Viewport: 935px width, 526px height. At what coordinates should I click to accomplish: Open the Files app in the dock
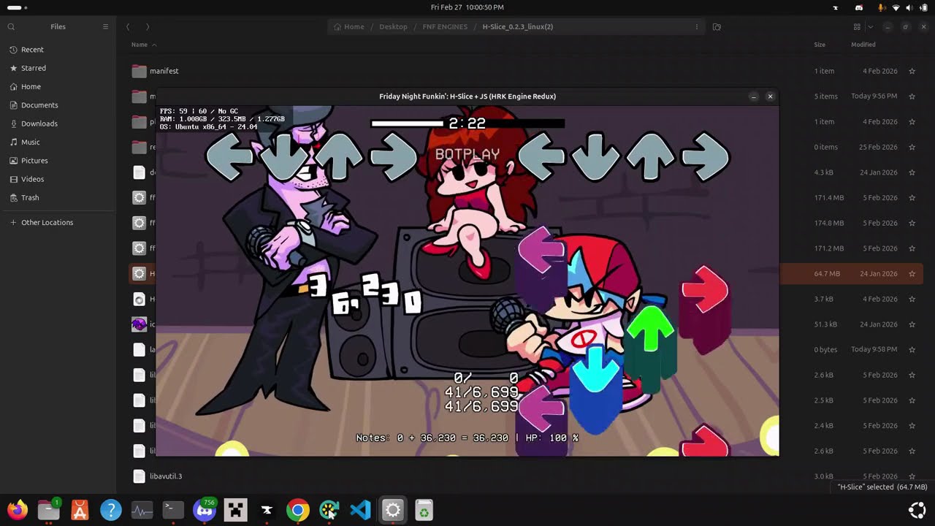tap(49, 510)
